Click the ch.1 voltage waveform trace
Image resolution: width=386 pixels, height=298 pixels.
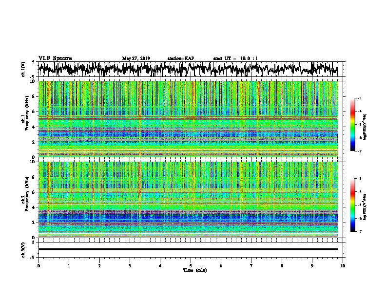(188, 69)
